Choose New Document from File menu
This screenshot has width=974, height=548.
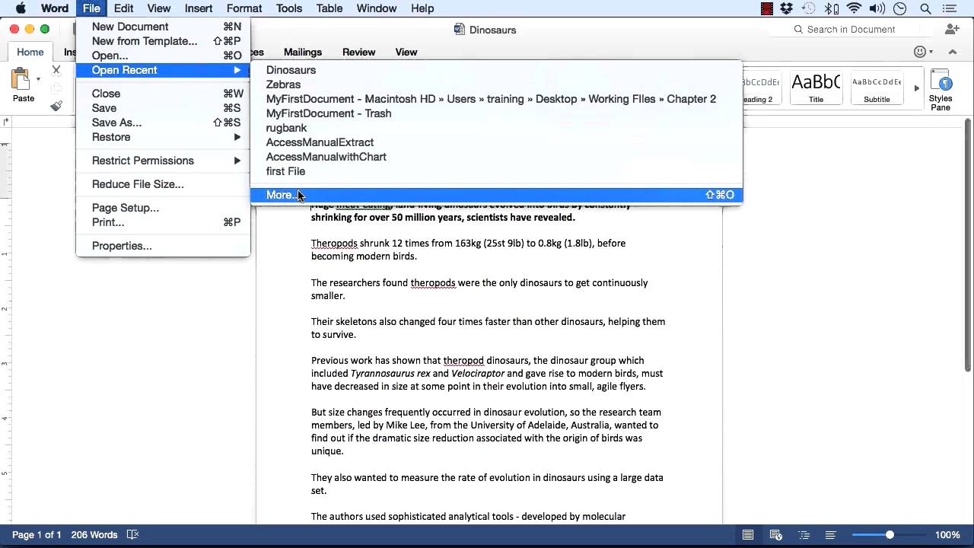click(x=163, y=27)
